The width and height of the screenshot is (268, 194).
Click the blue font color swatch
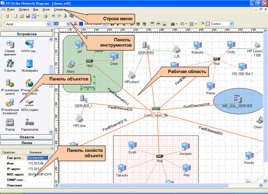81,24
